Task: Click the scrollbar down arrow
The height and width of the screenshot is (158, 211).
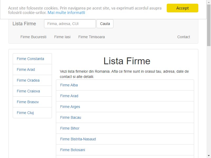Action: 209,156
